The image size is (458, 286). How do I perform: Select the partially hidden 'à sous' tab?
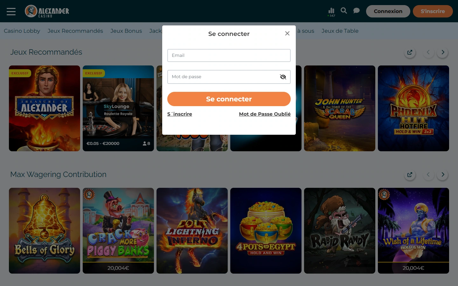[x=305, y=31]
